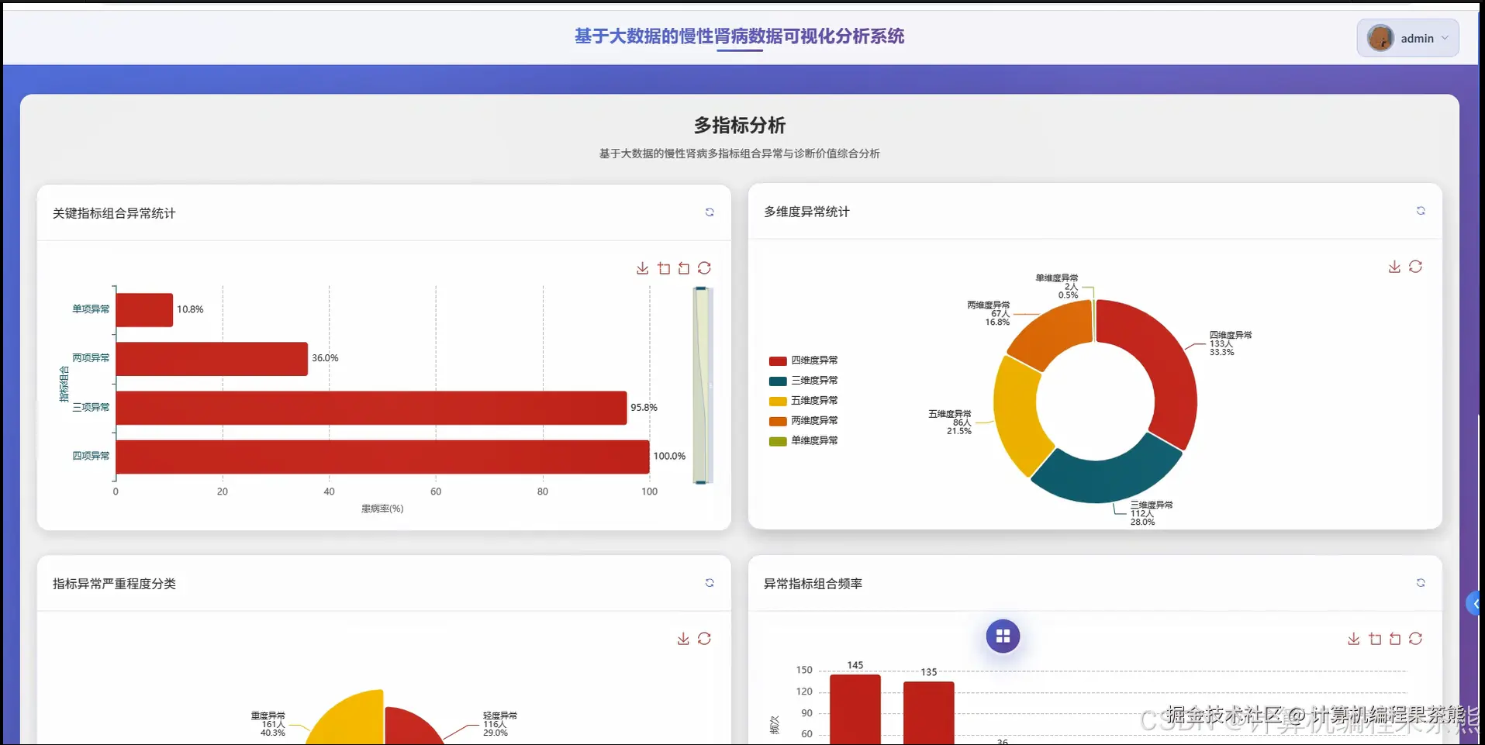Toggle the 单维度异常 legend entry
Image resolution: width=1485 pixels, height=745 pixels.
coord(803,441)
